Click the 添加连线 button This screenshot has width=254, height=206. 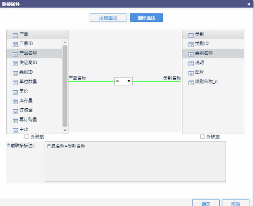click(x=108, y=17)
